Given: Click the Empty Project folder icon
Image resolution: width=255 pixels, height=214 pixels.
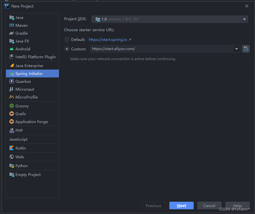Looking at the screenshot, I should (x=12, y=174).
